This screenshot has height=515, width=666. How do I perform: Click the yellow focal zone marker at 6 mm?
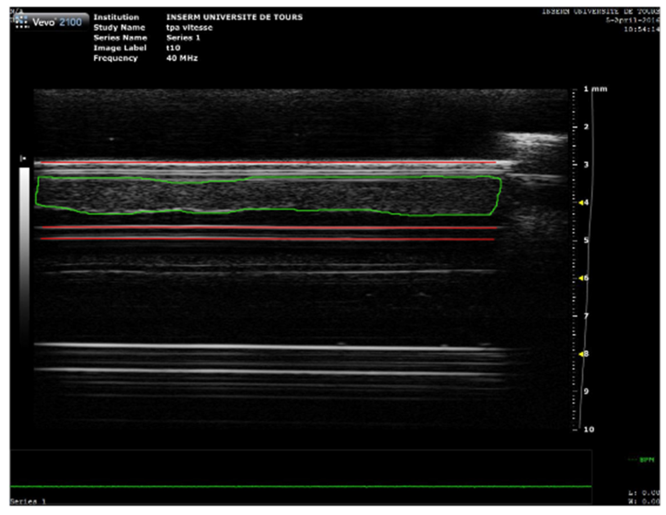(582, 278)
